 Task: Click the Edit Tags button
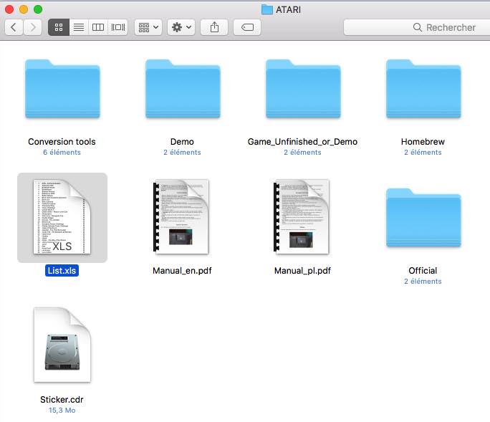point(247,27)
